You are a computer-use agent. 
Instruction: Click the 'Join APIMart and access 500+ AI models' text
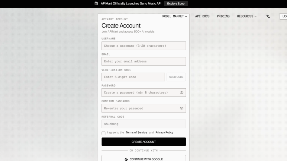pyautogui.click(x=128, y=32)
